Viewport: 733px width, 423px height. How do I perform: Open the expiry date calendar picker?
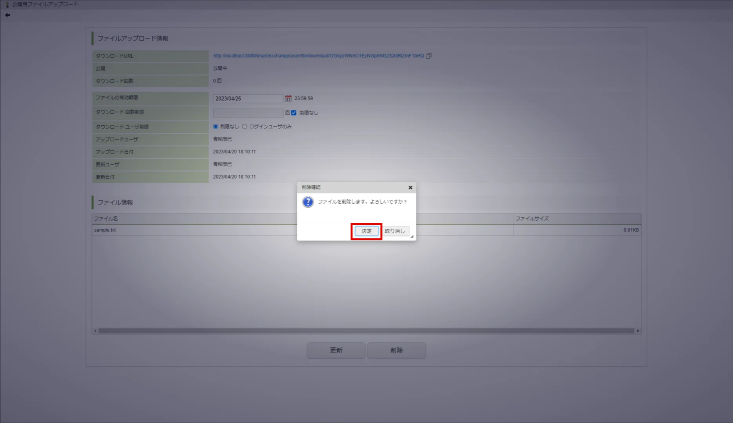pos(288,98)
